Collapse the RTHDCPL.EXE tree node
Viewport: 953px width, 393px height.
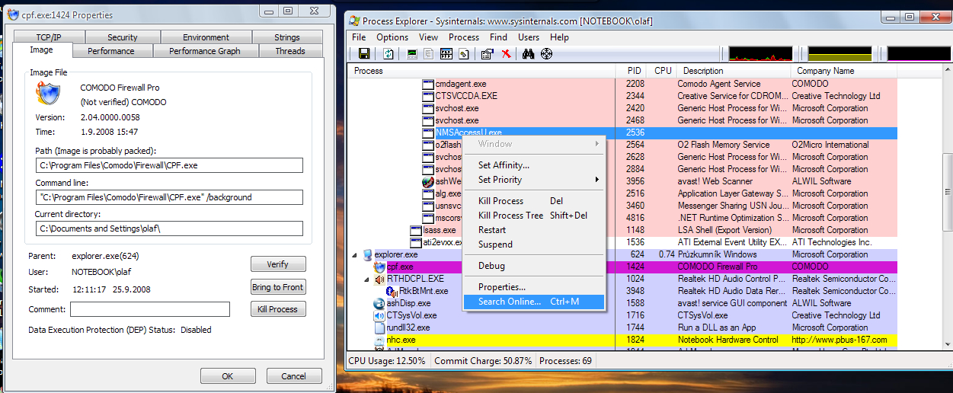[368, 279]
